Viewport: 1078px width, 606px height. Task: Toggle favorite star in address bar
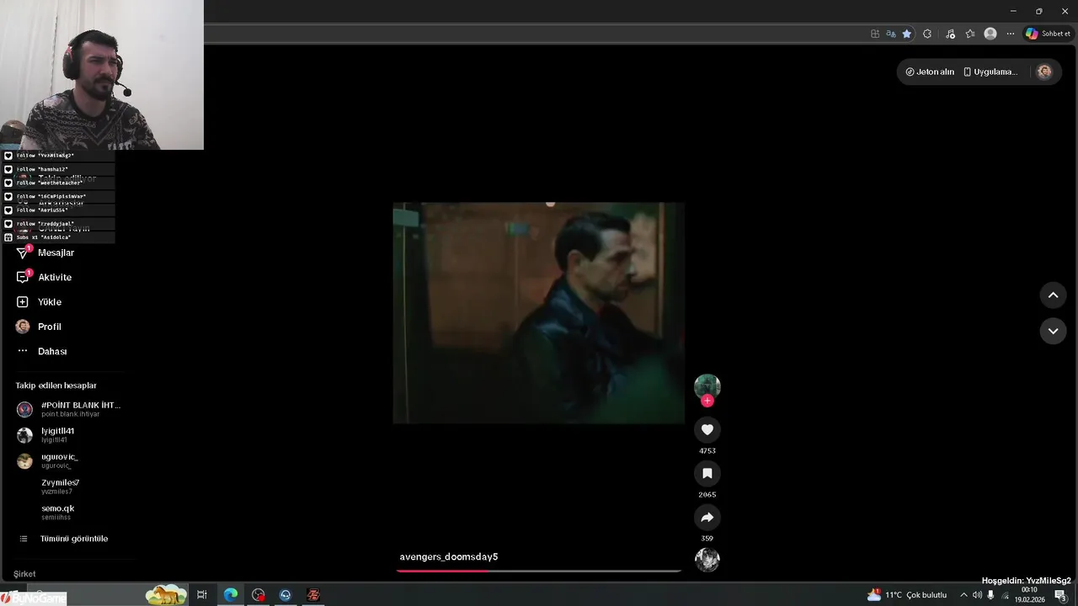point(906,34)
